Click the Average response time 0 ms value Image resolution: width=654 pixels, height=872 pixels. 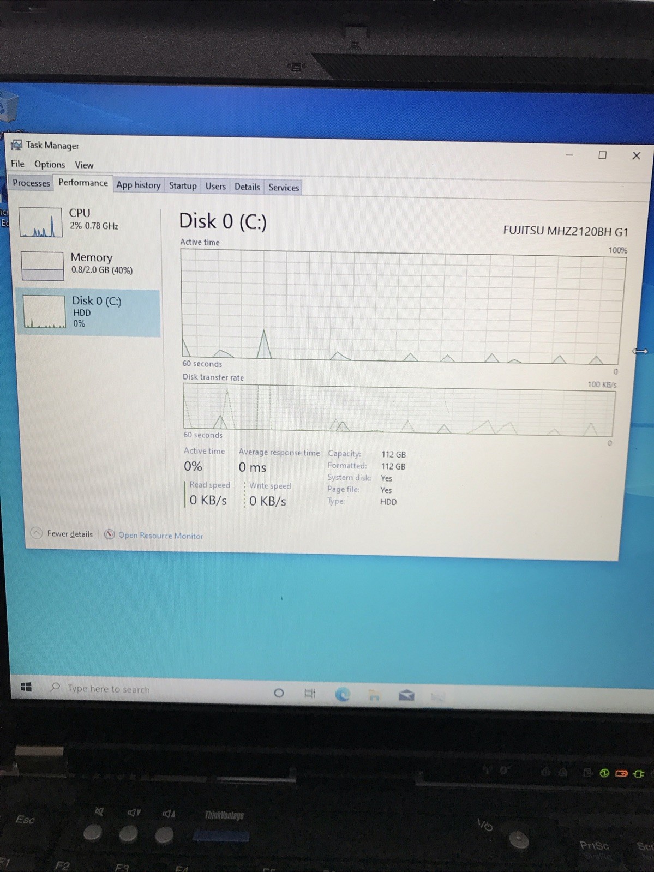tap(252, 467)
